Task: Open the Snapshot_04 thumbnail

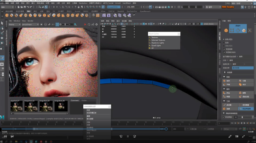Action: (x=61, y=106)
